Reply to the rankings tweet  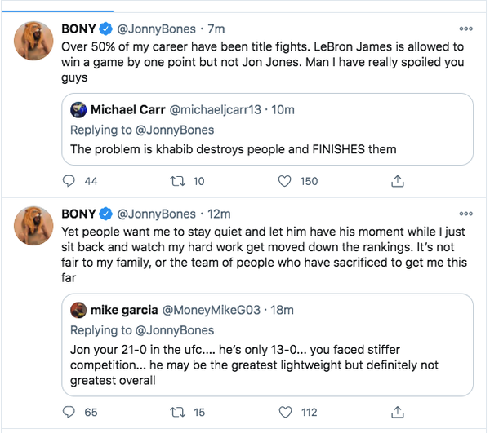69,413
